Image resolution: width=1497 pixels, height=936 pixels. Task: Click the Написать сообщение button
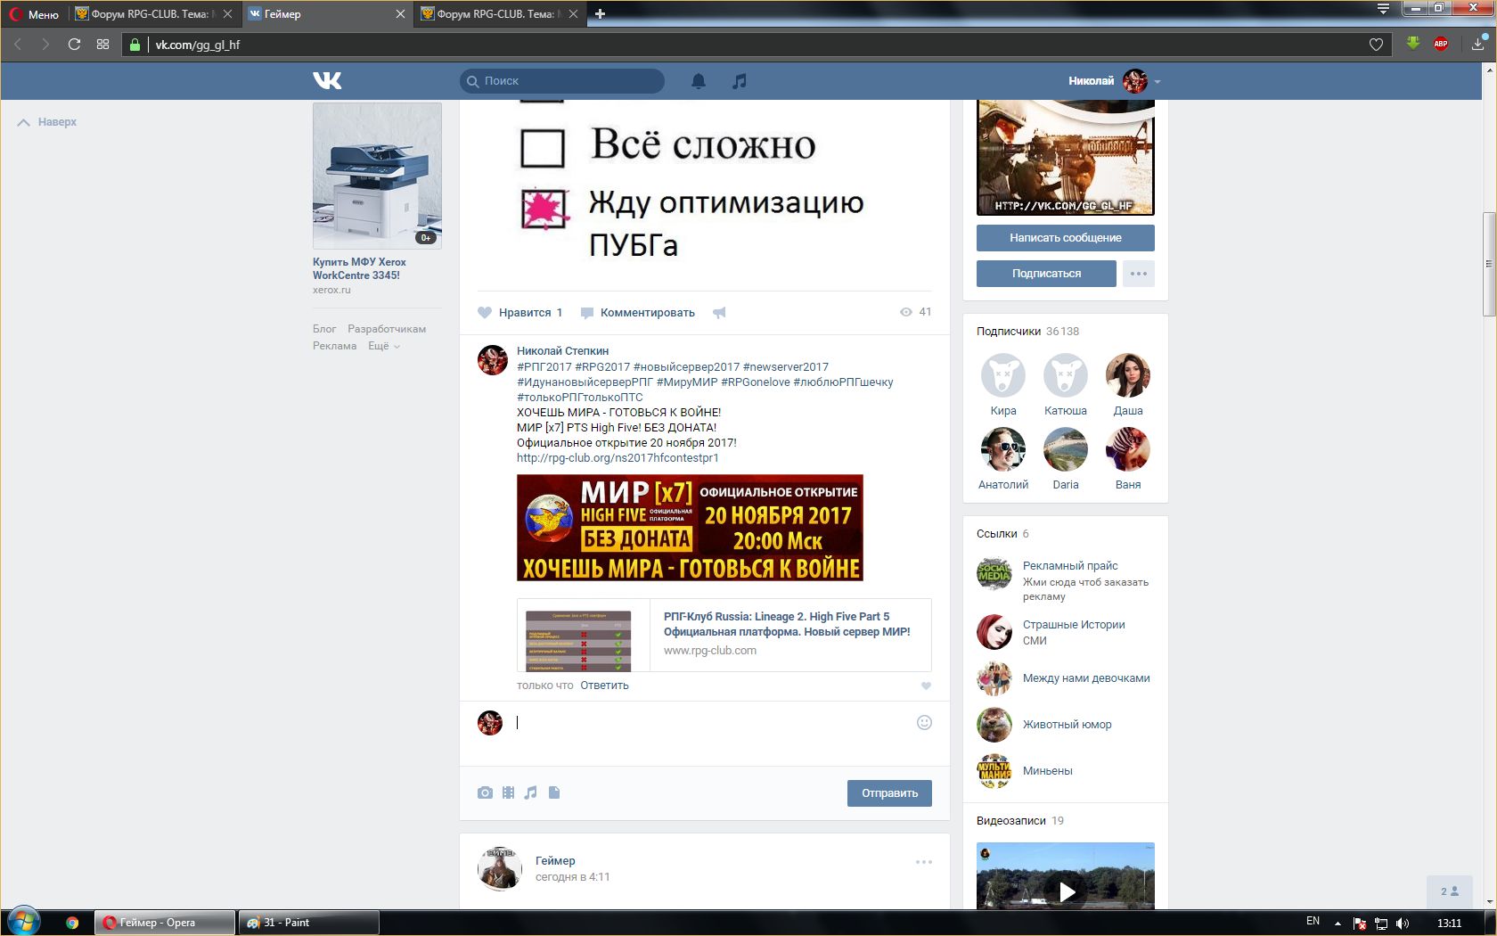pyautogui.click(x=1066, y=238)
